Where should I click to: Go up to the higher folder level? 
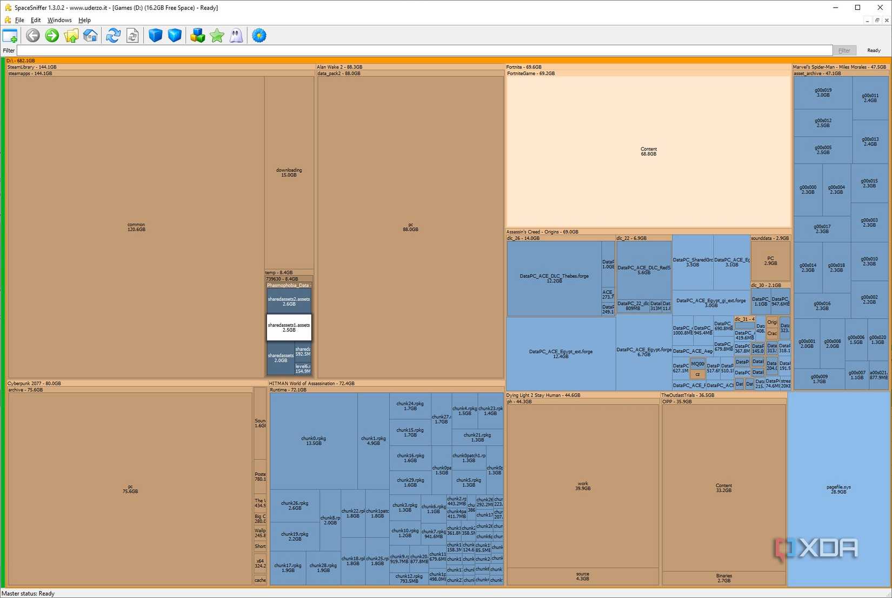[x=71, y=36]
